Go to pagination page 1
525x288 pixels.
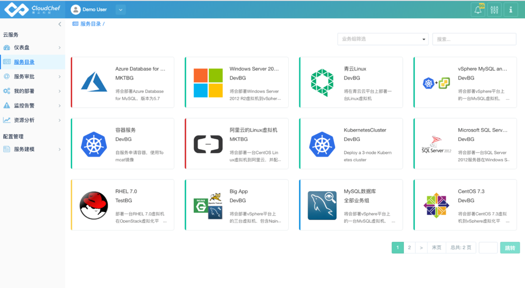pyautogui.click(x=398, y=247)
